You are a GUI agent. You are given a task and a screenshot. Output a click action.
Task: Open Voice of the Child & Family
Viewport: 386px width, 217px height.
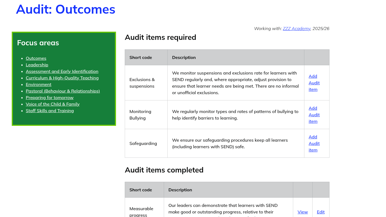53,104
